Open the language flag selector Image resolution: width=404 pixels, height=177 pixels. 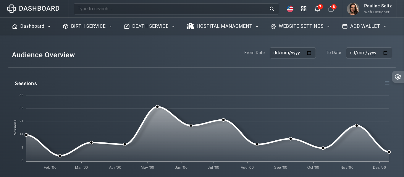coord(290,9)
